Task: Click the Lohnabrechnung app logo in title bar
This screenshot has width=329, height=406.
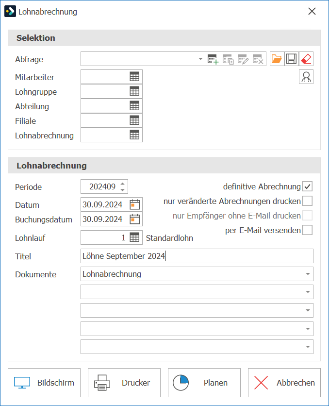Action: click(x=10, y=11)
